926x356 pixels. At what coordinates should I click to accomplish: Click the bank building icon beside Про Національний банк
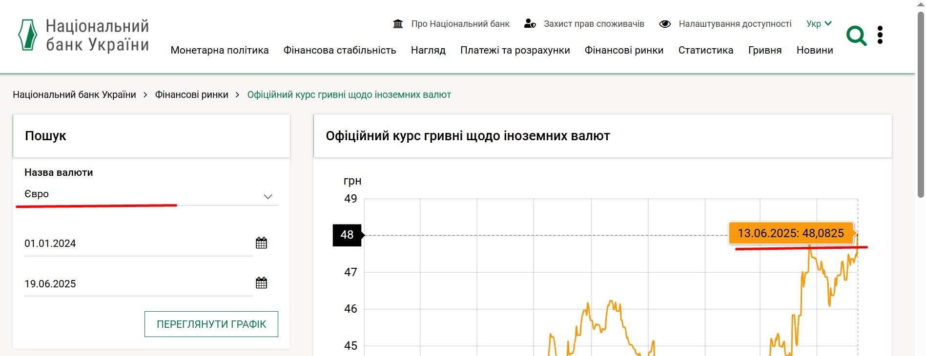(398, 24)
